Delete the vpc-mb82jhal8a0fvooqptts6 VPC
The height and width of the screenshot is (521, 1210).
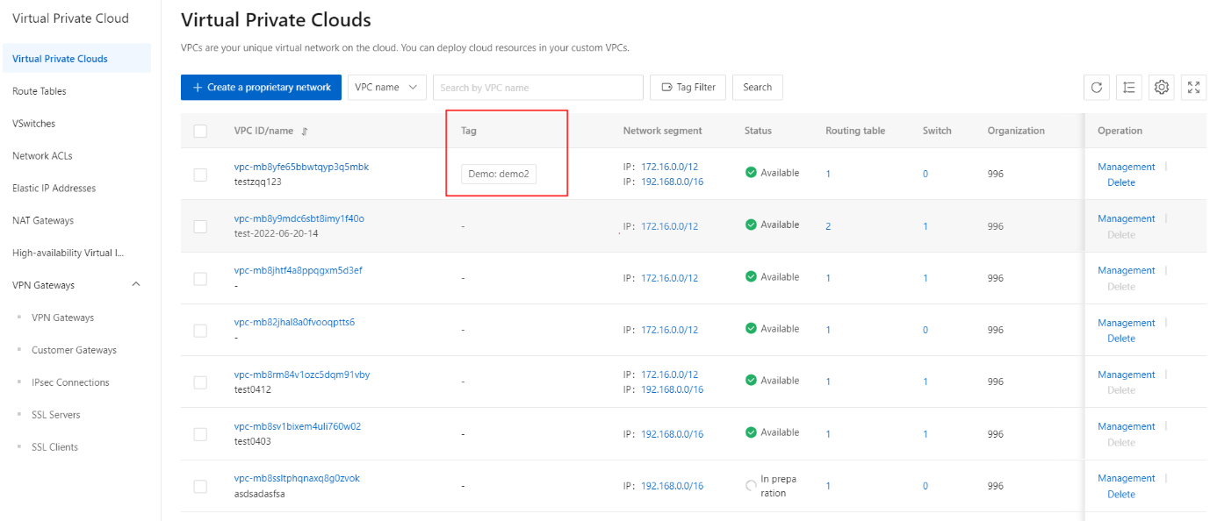click(1121, 339)
